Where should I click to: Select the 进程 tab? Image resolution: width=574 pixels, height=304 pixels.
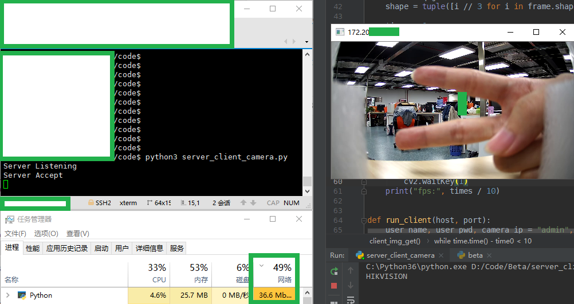12,247
